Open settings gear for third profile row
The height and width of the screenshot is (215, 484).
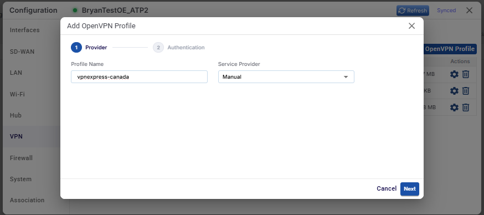point(454,107)
